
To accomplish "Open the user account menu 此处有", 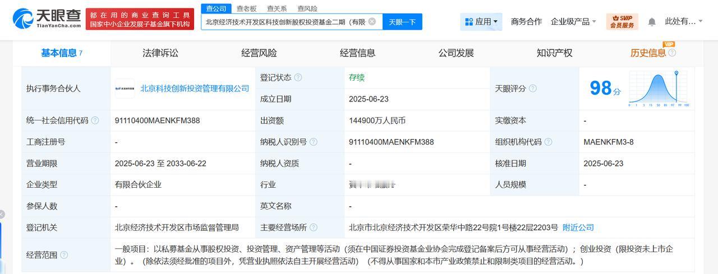I will pos(683,21).
